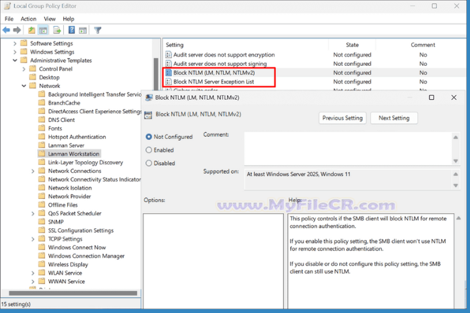The height and width of the screenshot is (313, 470).
Task: Select the Hotspot Authentication tree item
Action: coord(77,137)
